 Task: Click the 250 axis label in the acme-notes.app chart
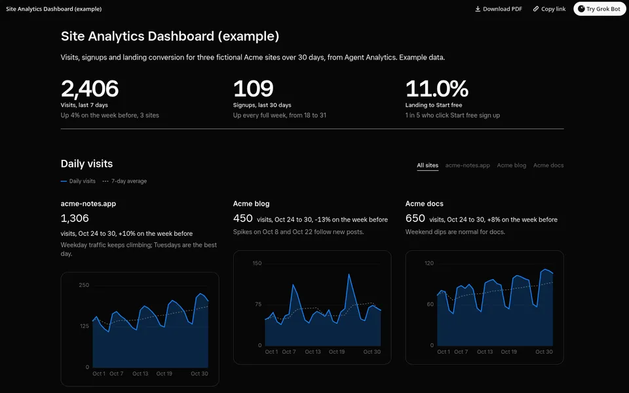click(84, 285)
